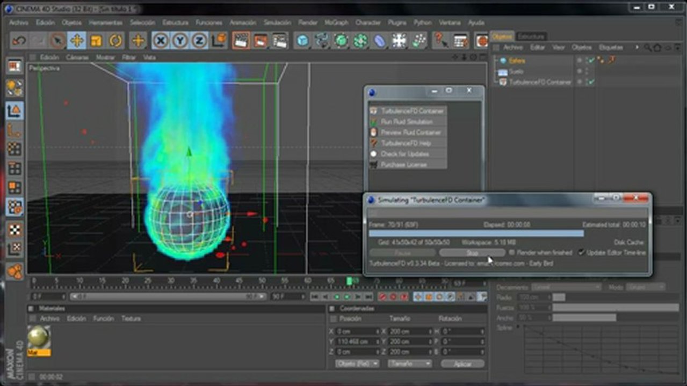Open Etiquetas menu in object manager
The height and width of the screenshot is (386, 687).
pyautogui.click(x=611, y=47)
